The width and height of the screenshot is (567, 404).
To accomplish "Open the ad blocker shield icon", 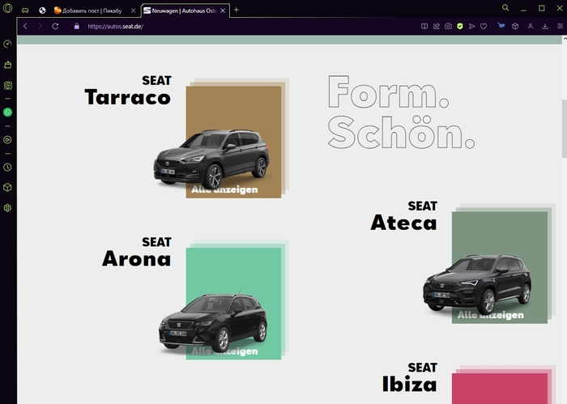I will pos(460,26).
